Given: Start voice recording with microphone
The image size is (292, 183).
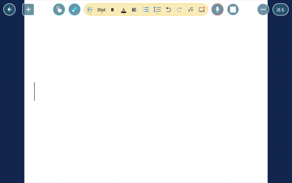Looking at the screenshot, I should click(x=217, y=10).
